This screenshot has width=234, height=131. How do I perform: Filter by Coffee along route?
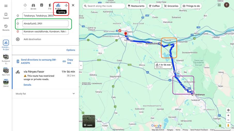coord(154,6)
